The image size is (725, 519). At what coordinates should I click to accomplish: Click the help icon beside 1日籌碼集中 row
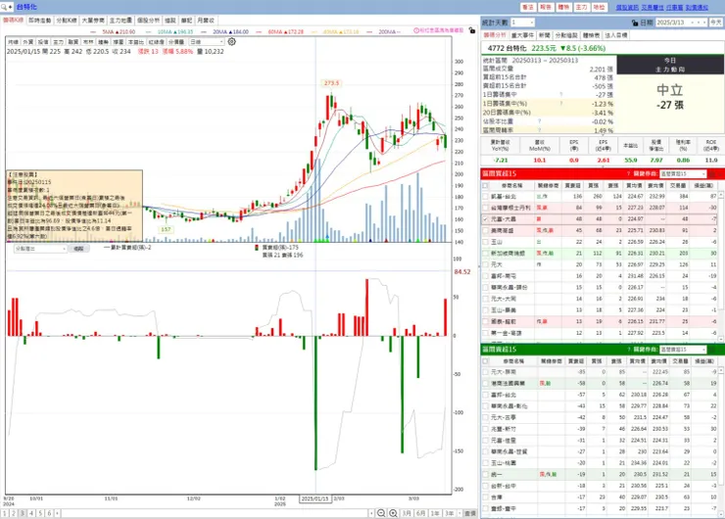560,95
